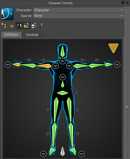Switch to the Controls tab
This screenshot has height=159, width=130.
click(32, 35)
